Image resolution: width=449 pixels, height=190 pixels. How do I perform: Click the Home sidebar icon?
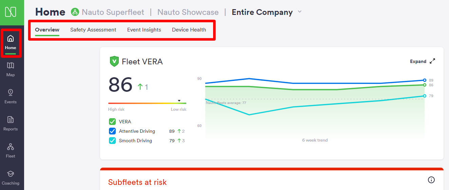11,39
